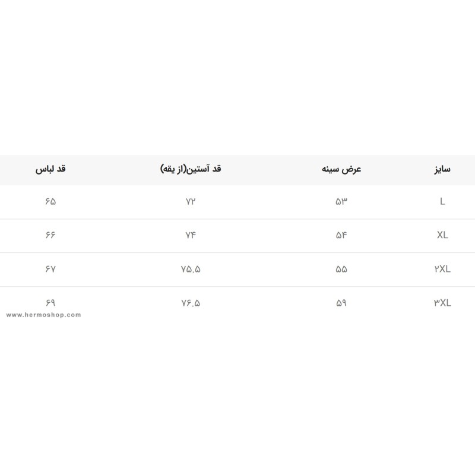The height and width of the screenshot is (475, 475).
Task: Click the chest width value for size 3XL
Action: pyautogui.click(x=341, y=303)
